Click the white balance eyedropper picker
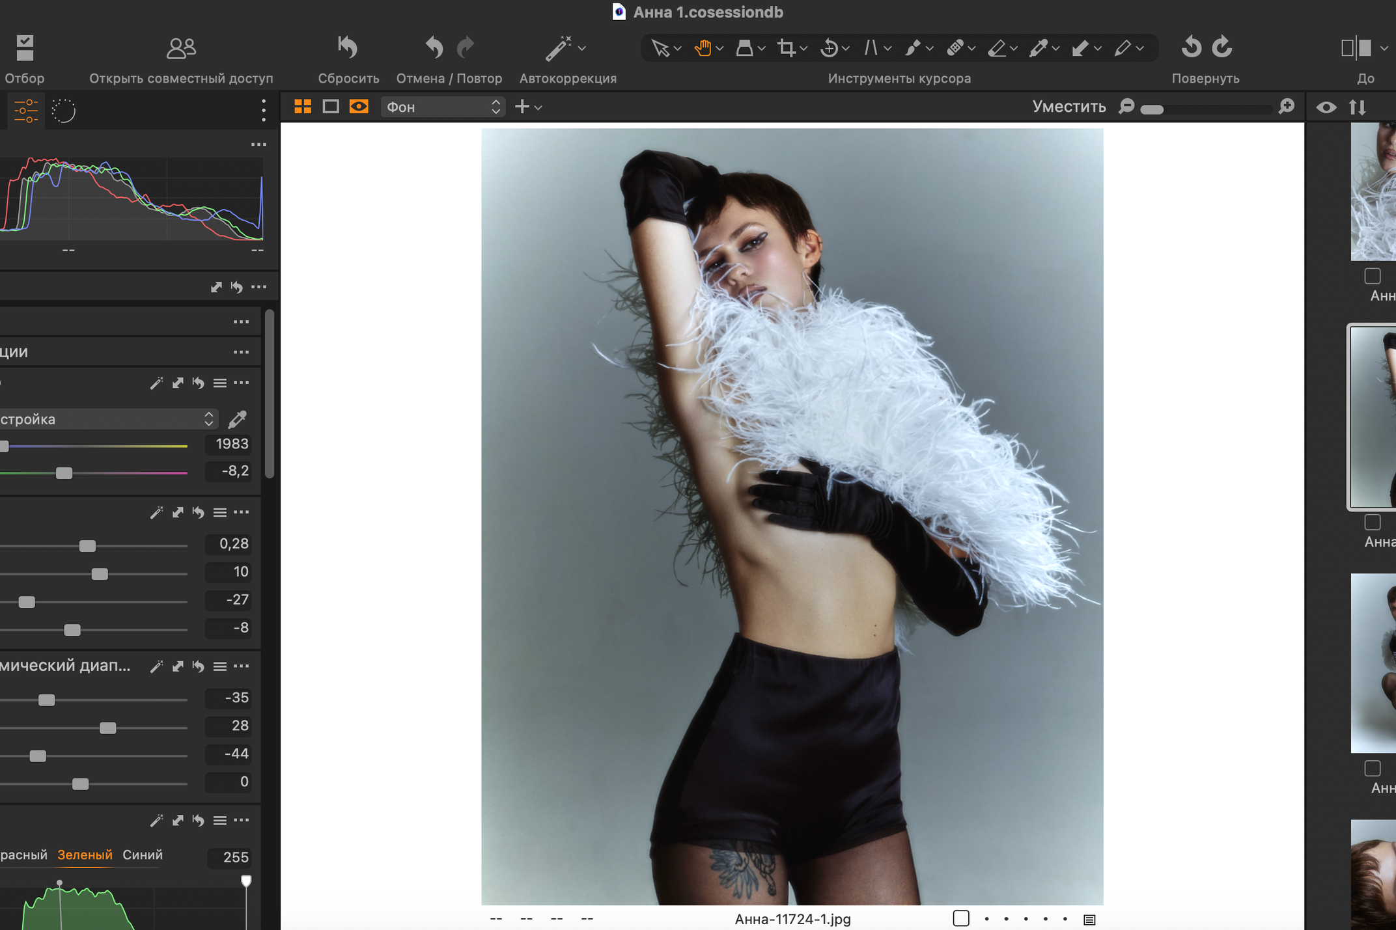 pos(238,419)
